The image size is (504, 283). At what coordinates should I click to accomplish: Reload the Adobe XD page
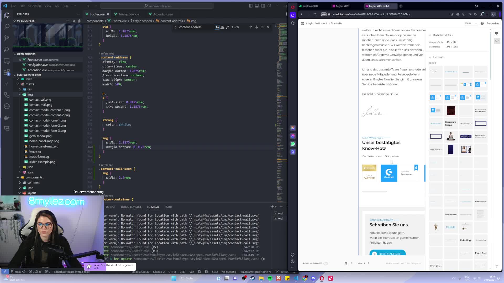[315, 14]
